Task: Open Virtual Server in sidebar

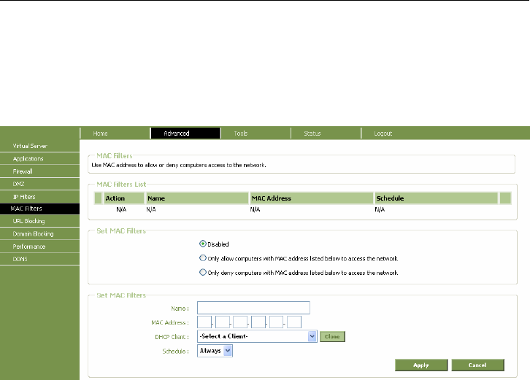Action: coord(29,146)
